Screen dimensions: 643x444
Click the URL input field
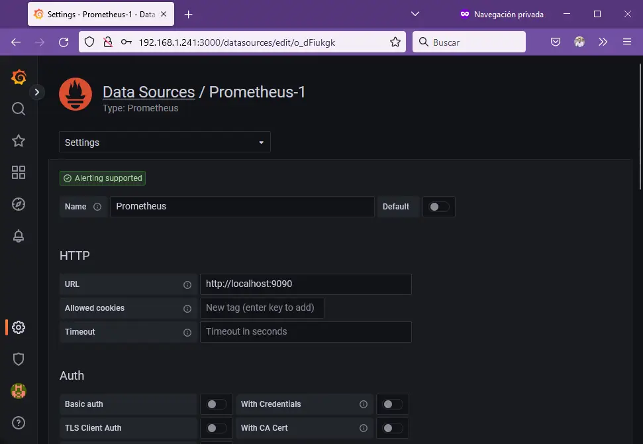pyautogui.click(x=305, y=284)
